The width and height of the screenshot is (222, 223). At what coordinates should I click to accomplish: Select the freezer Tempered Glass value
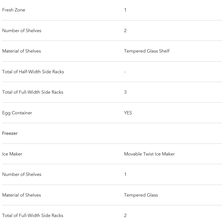(x=141, y=195)
